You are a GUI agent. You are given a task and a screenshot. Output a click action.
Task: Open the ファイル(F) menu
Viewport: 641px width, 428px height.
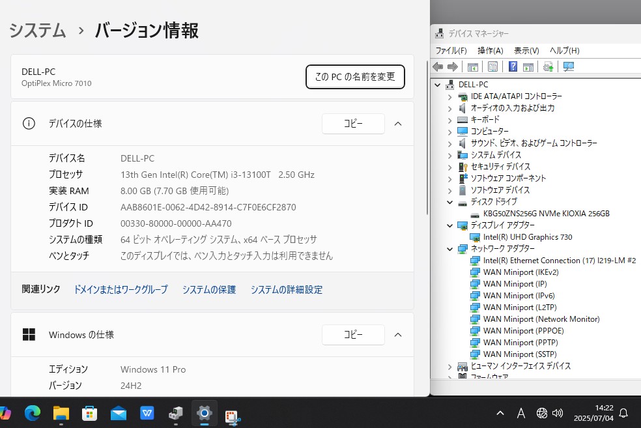point(451,50)
